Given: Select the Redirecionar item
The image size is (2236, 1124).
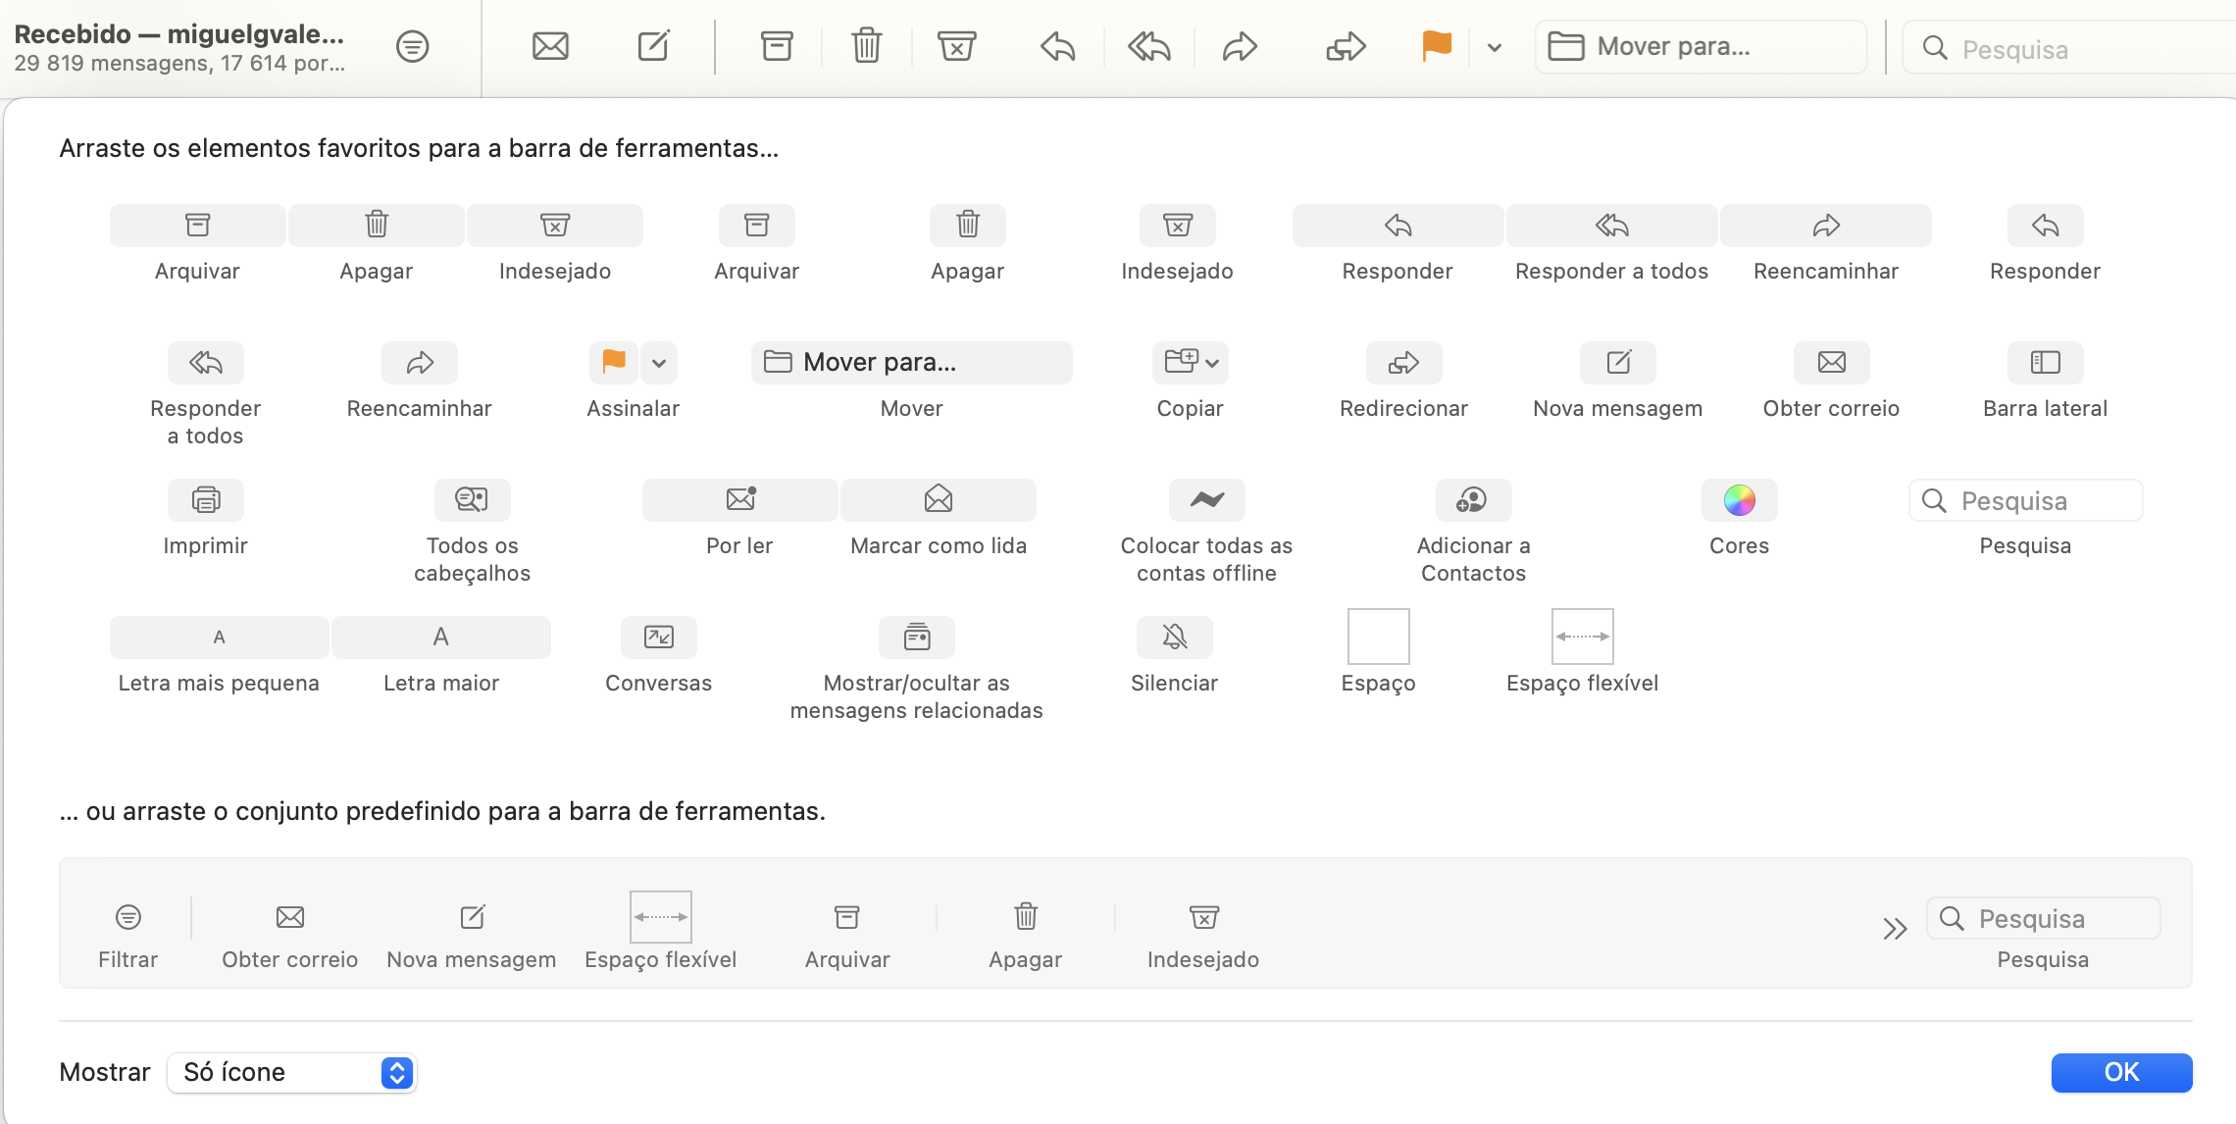Looking at the screenshot, I should 1404,363.
